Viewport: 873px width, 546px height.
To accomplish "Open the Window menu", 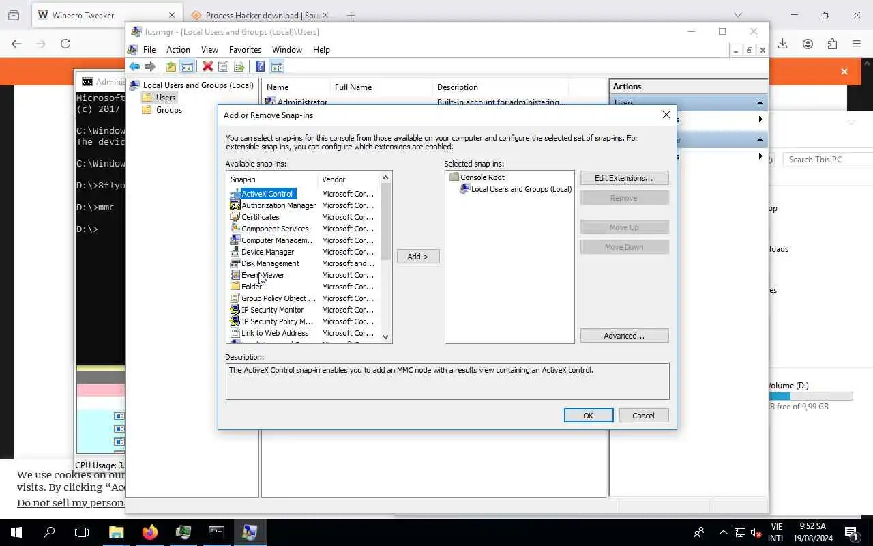I will (287, 50).
